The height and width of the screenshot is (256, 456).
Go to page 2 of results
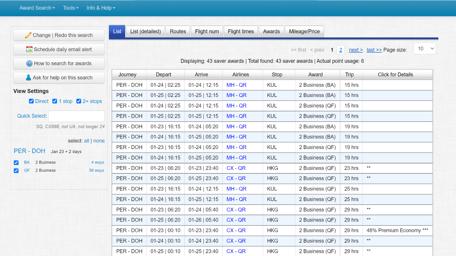coord(341,50)
